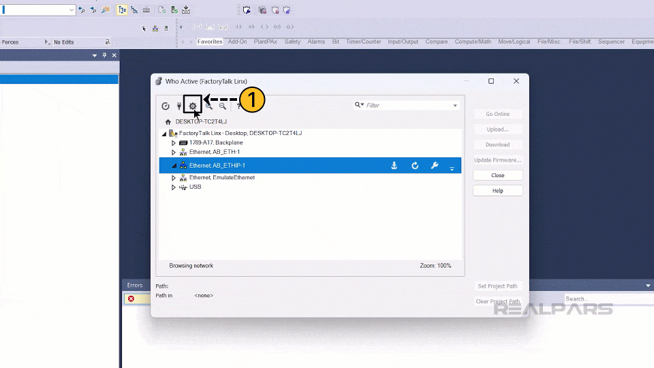Collapse the Ethernet, AB_ETHIP-1 node
This screenshot has width=654, height=368.
[174, 166]
